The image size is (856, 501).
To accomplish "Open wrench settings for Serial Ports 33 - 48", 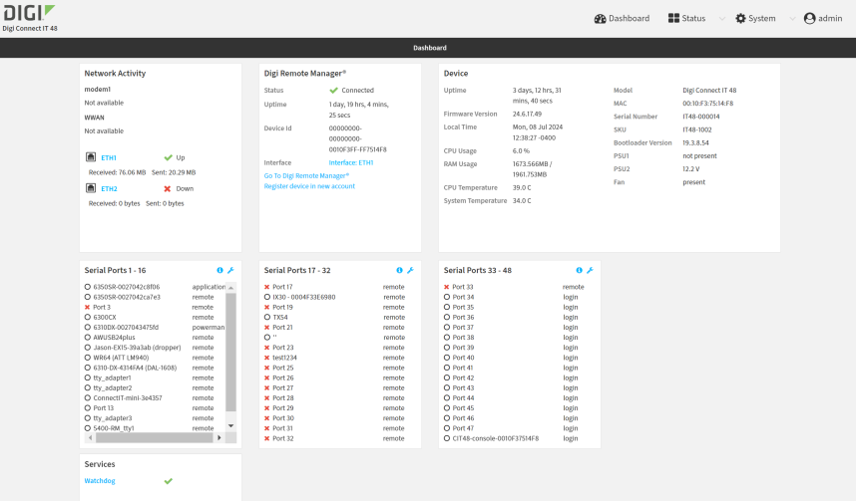I will click(x=591, y=270).
